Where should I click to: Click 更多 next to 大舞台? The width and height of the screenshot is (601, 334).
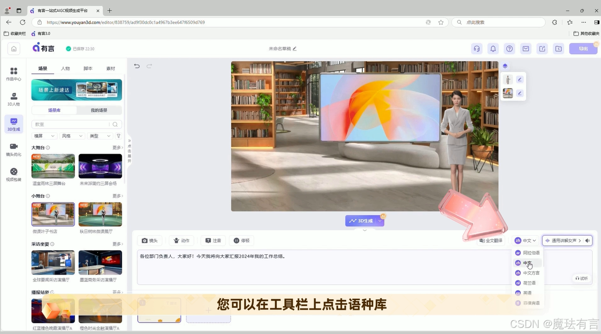click(x=118, y=148)
